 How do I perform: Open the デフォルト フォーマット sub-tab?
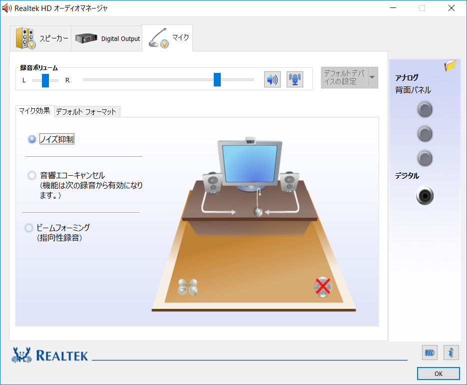(x=86, y=112)
